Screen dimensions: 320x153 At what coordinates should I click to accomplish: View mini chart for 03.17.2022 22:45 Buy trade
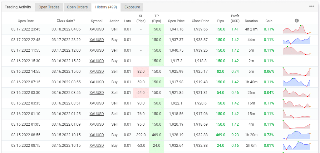click(x=297, y=40)
